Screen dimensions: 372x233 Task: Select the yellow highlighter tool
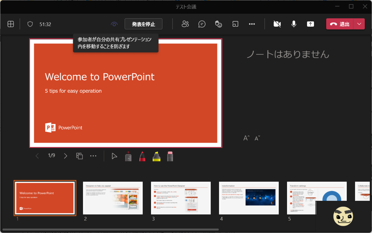click(x=157, y=156)
